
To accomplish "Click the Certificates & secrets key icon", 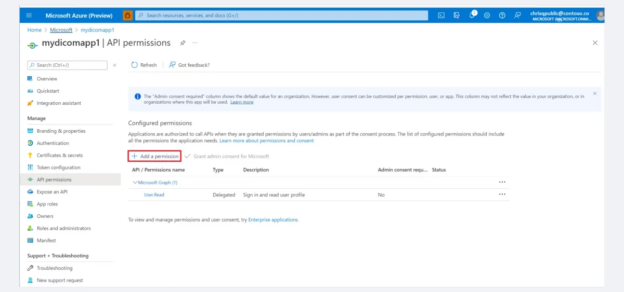I will pos(30,156).
